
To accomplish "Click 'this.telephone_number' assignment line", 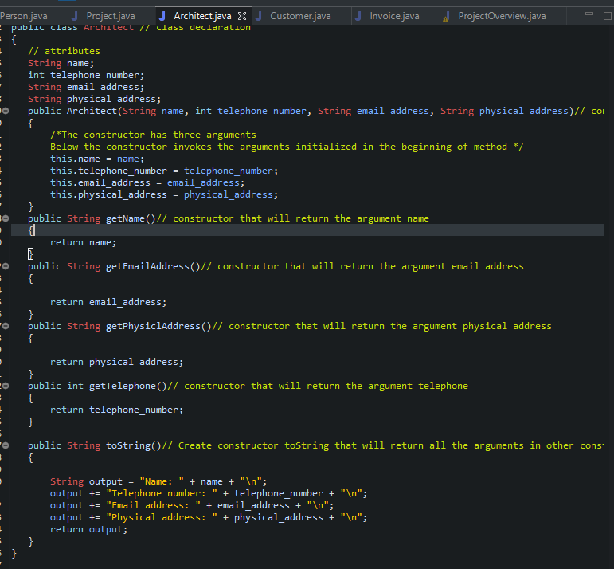I will click(164, 171).
